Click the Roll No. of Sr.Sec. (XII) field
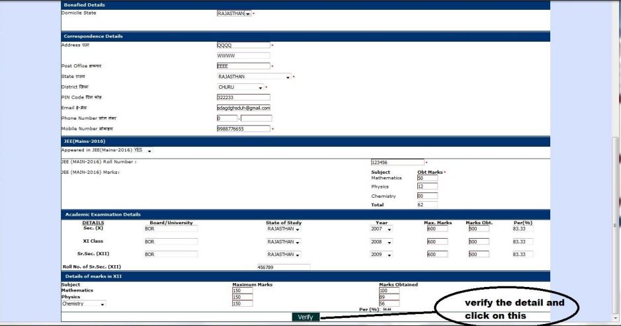 [283, 267]
